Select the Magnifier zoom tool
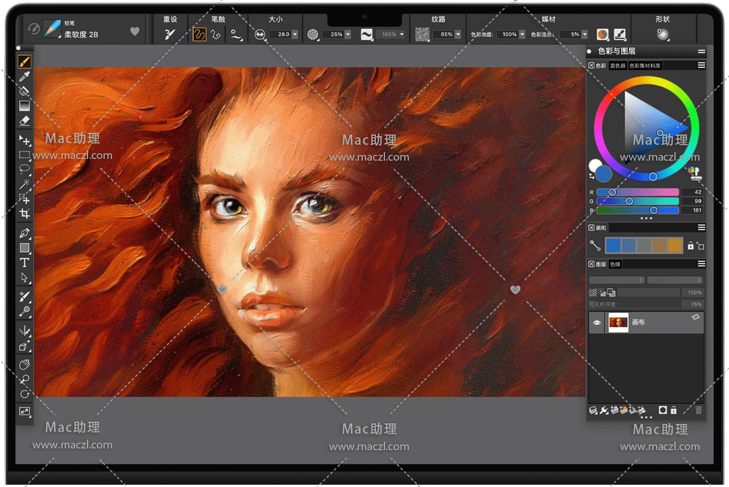Screen dimensions: 729x487 24,379
